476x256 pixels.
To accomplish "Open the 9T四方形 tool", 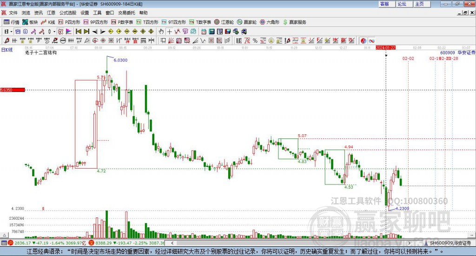I will 174,22.
